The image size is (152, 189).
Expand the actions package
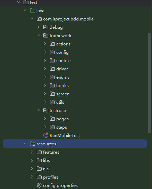pyautogui.click(x=45, y=44)
